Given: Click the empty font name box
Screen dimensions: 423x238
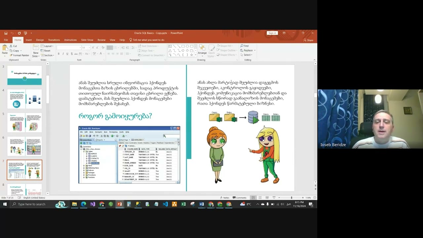Looking at the screenshot, I should pyautogui.click(x=68, y=48).
